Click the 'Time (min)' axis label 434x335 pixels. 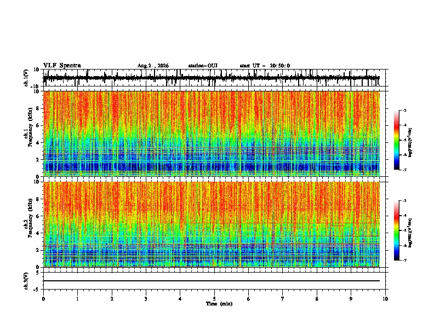[x=219, y=304]
